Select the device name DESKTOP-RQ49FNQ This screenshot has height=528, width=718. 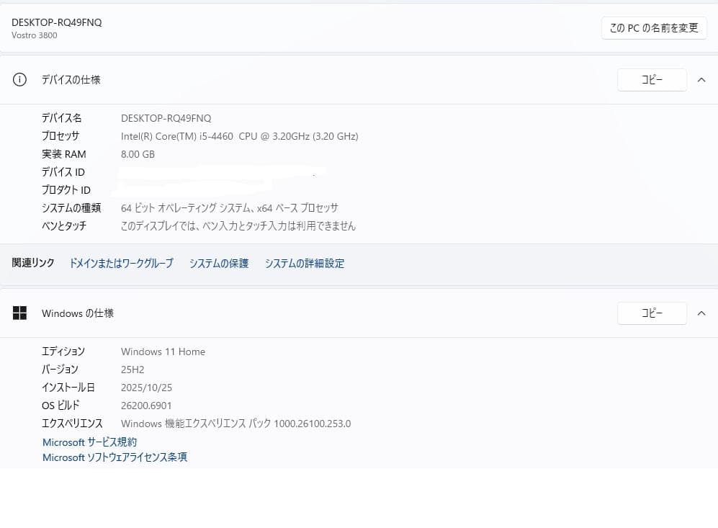click(x=56, y=22)
